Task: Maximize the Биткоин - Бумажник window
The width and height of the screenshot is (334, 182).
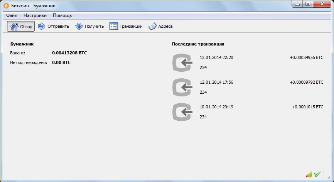Action: pyautogui.click(x=308, y=4)
